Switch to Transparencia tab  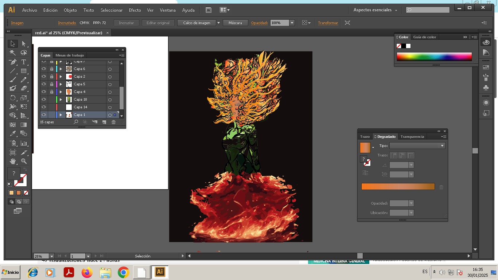(x=412, y=137)
